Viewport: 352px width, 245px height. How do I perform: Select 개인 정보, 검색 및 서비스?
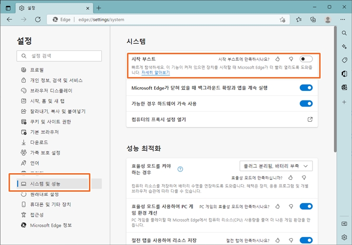click(x=59, y=80)
